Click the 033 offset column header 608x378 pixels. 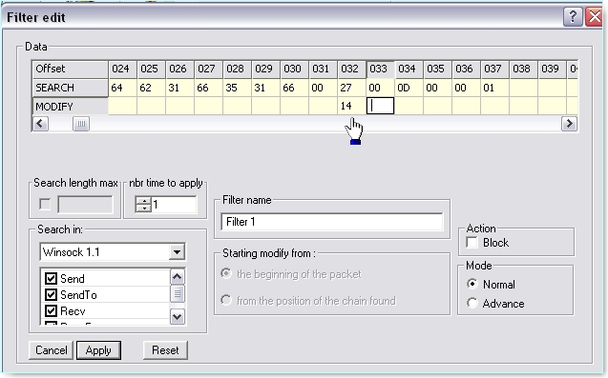click(x=381, y=70)
